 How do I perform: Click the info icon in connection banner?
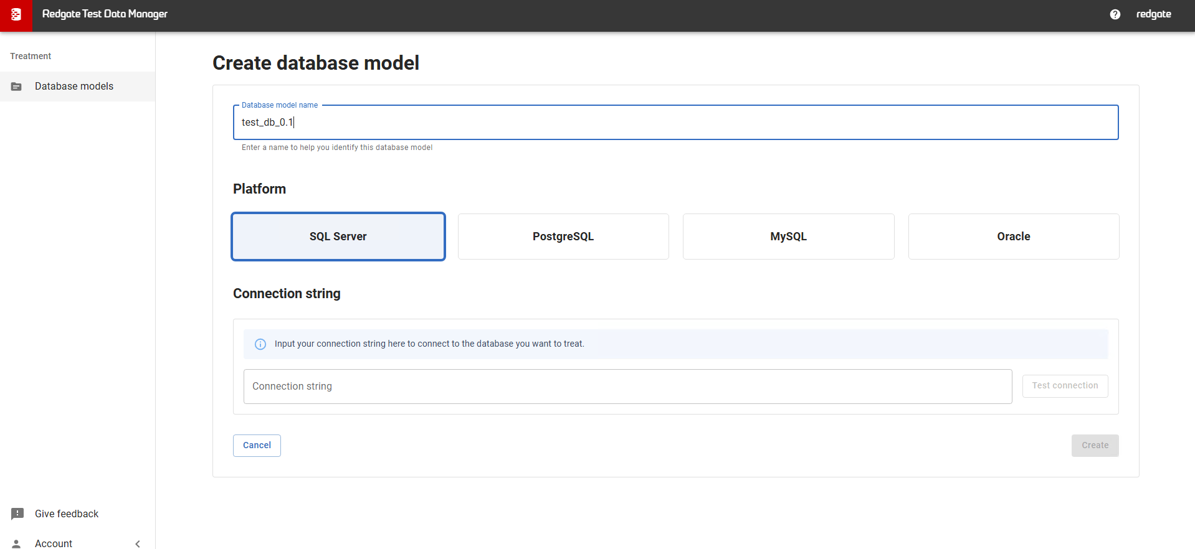(x=260, y=344)
